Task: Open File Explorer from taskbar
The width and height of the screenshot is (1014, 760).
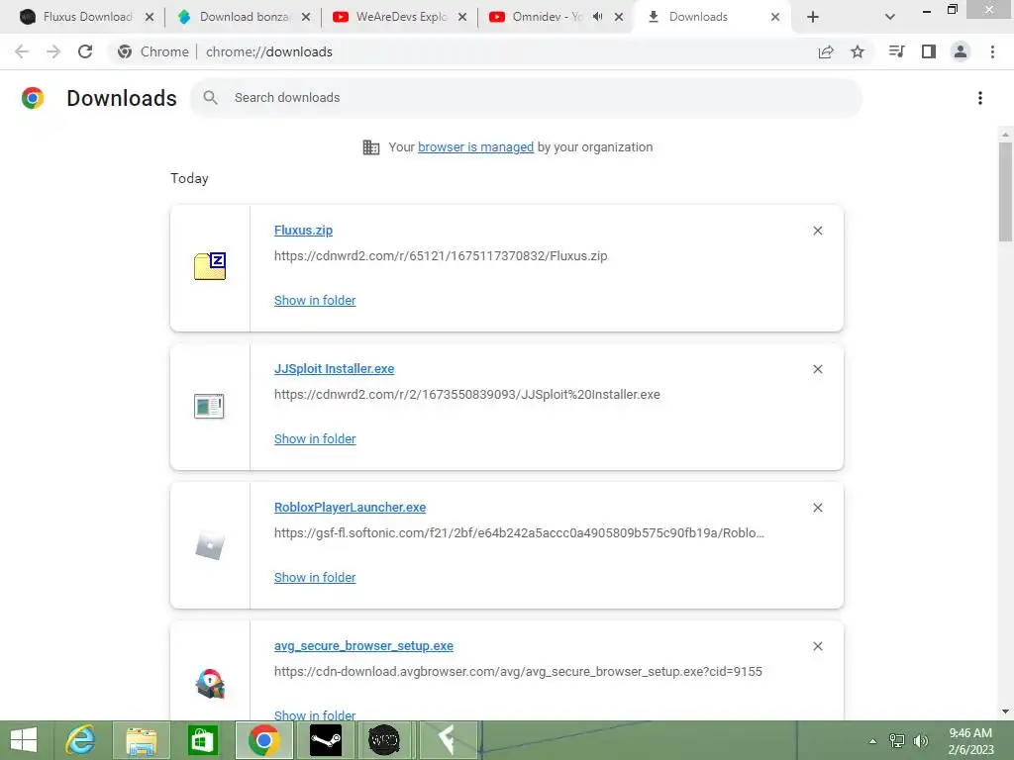Action: point(141,740)
